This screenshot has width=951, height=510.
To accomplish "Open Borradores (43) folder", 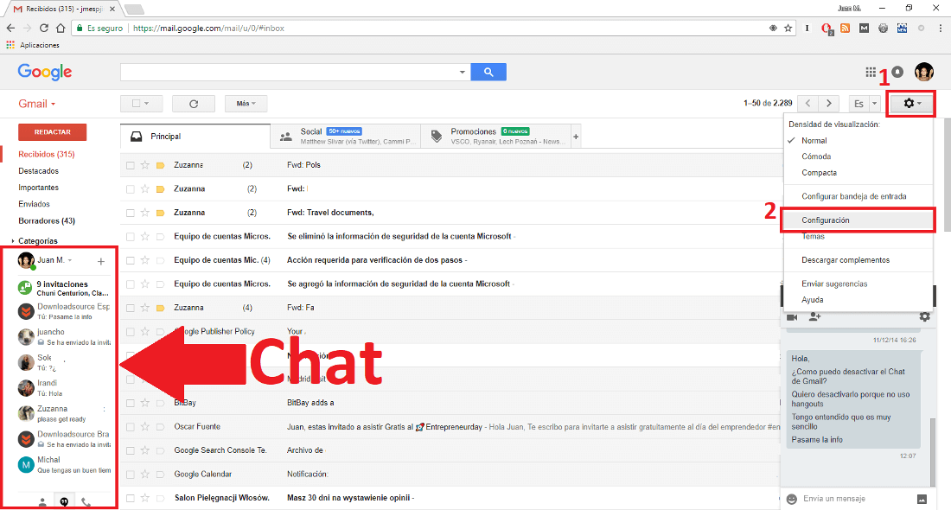I will (x=47, y=220).
